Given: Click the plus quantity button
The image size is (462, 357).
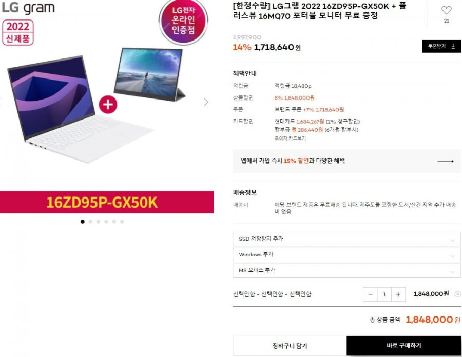Looking at the screenshot, I should tap(398, 294).
